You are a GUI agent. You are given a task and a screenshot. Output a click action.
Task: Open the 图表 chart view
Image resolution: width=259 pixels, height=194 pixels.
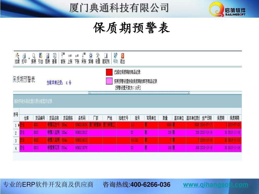click(x=48, y=58)
